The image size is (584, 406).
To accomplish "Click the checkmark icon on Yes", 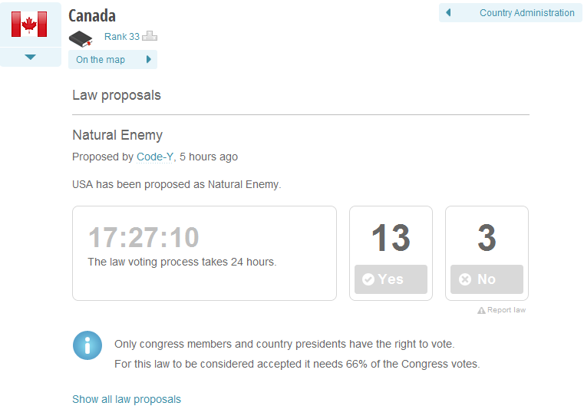I will (368, 279).
